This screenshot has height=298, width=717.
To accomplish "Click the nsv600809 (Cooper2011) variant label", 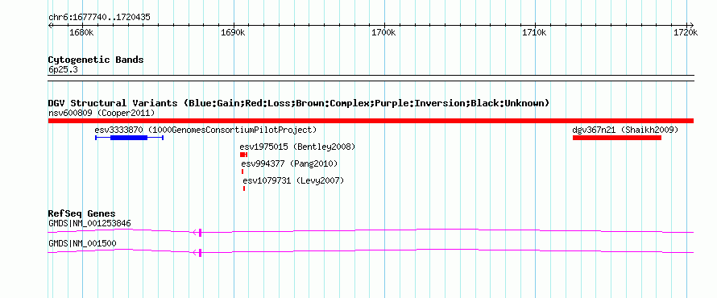I will [x=102, y=113].
